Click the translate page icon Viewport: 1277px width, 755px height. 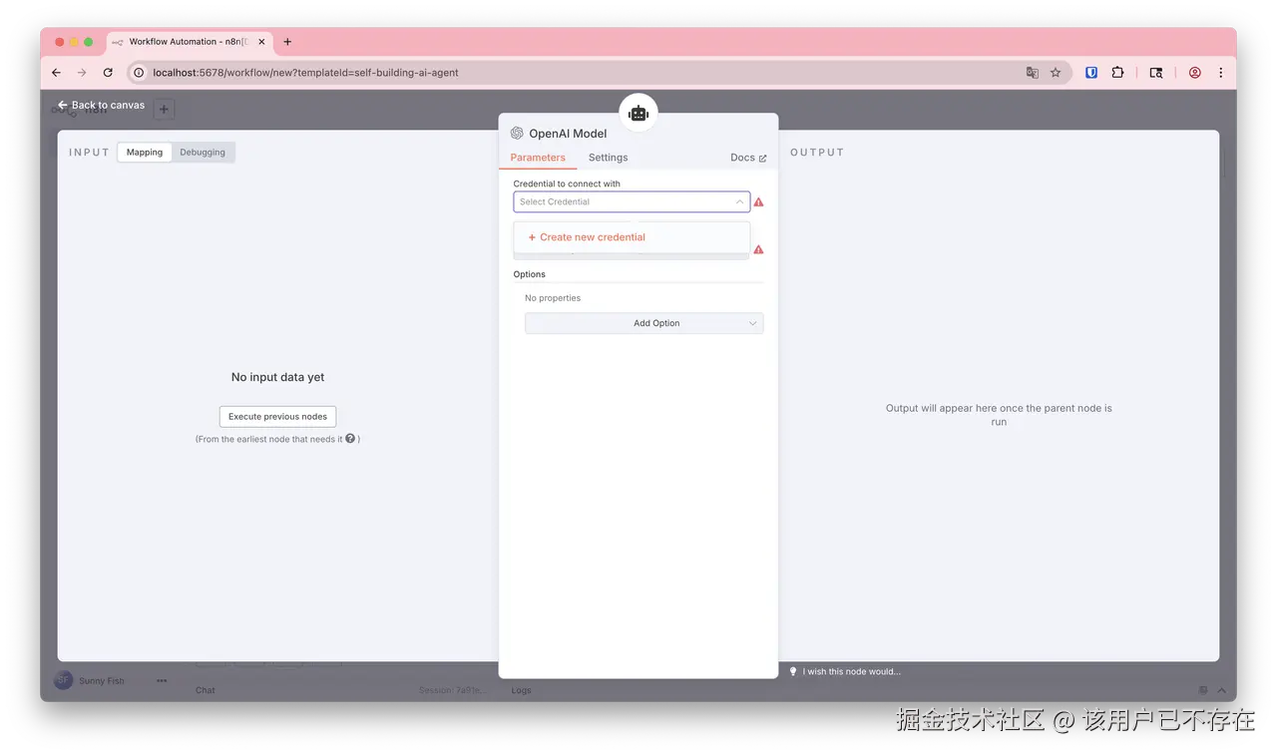pyautogui.click(x=1032, y=73)
